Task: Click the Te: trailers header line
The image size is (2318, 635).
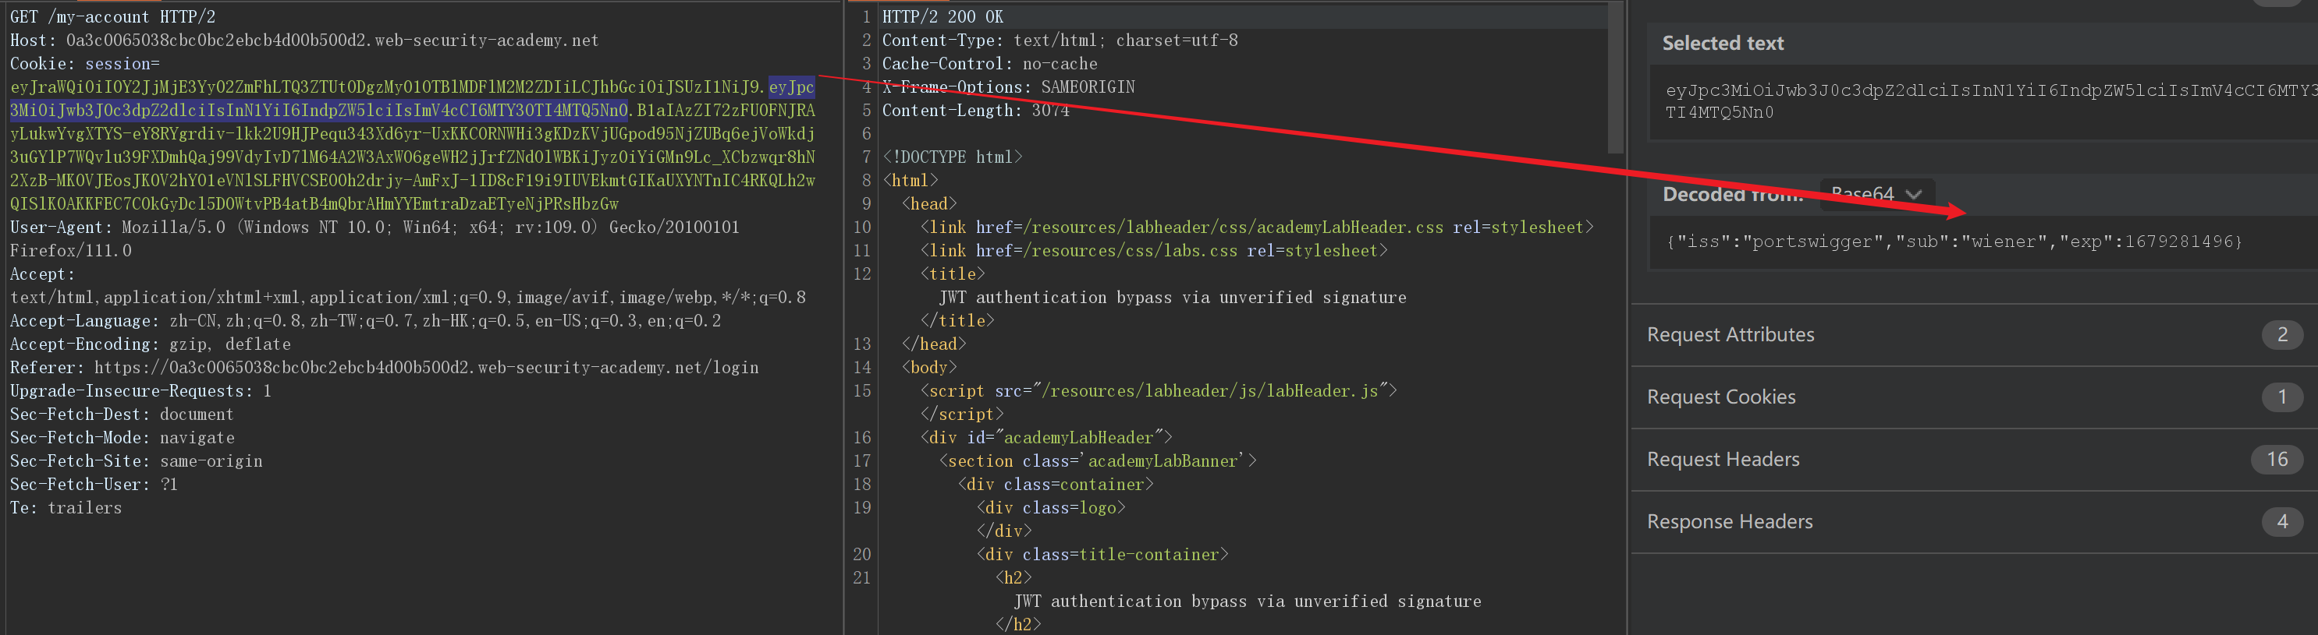Action: point(66,507)
